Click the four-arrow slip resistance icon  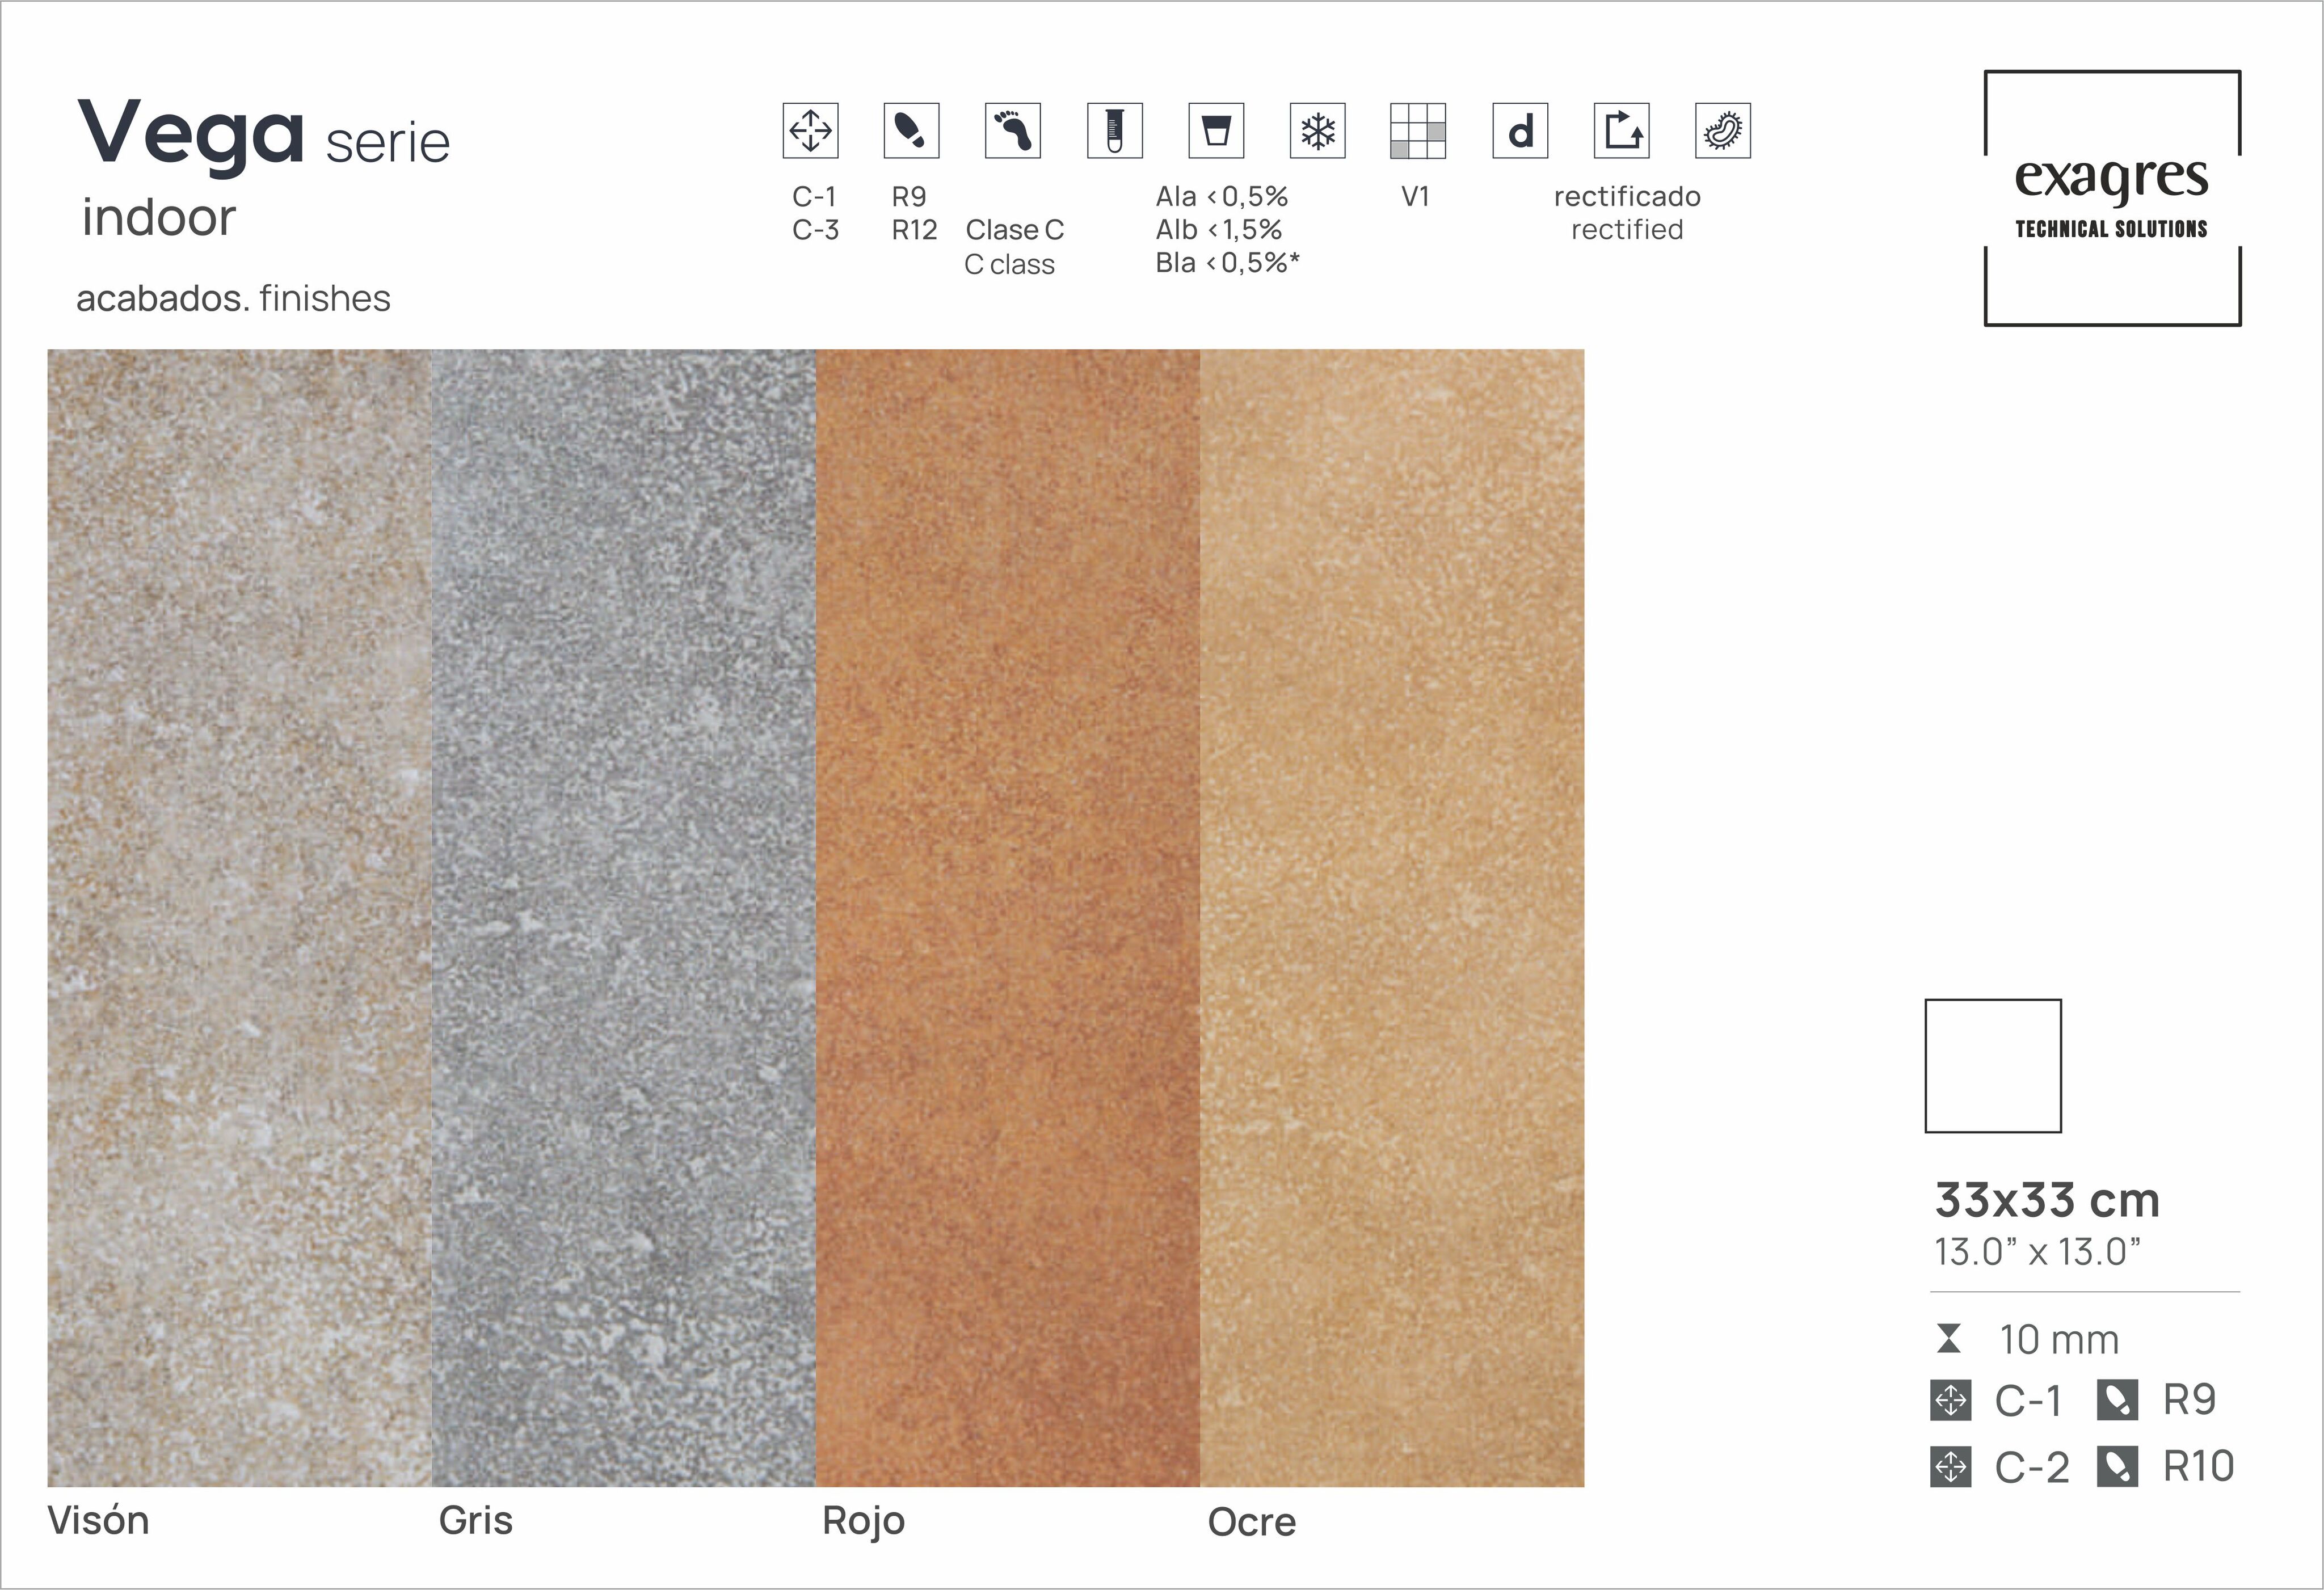(x=810, y=131)
